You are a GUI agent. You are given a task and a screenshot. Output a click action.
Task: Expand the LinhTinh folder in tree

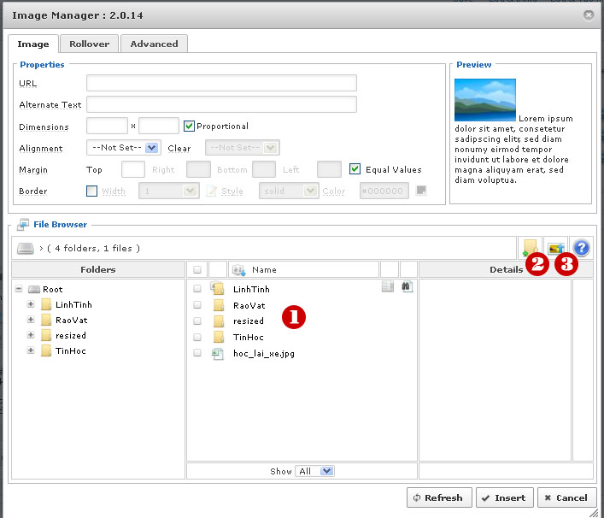31,304
